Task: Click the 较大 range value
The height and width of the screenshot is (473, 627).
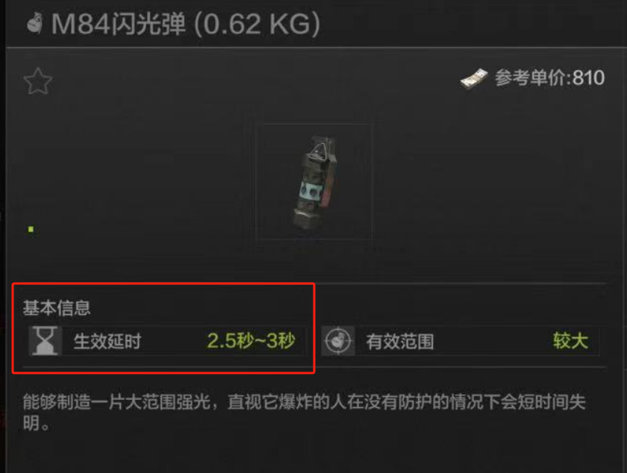Action: [570, 341]
